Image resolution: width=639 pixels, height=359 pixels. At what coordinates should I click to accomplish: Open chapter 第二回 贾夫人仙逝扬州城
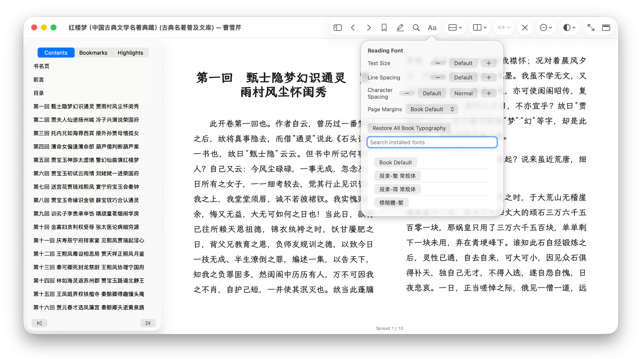pos(86,120)
